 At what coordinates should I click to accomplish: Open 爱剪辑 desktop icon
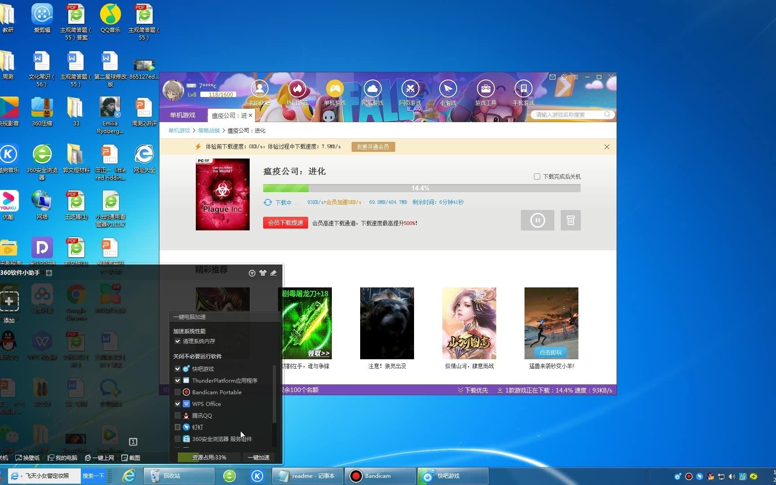point(42,19)
